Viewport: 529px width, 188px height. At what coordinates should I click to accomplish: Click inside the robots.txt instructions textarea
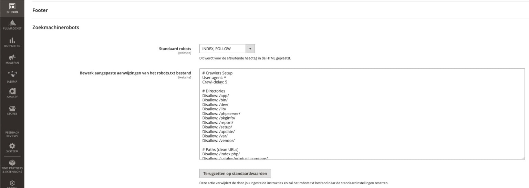[362, 114]
